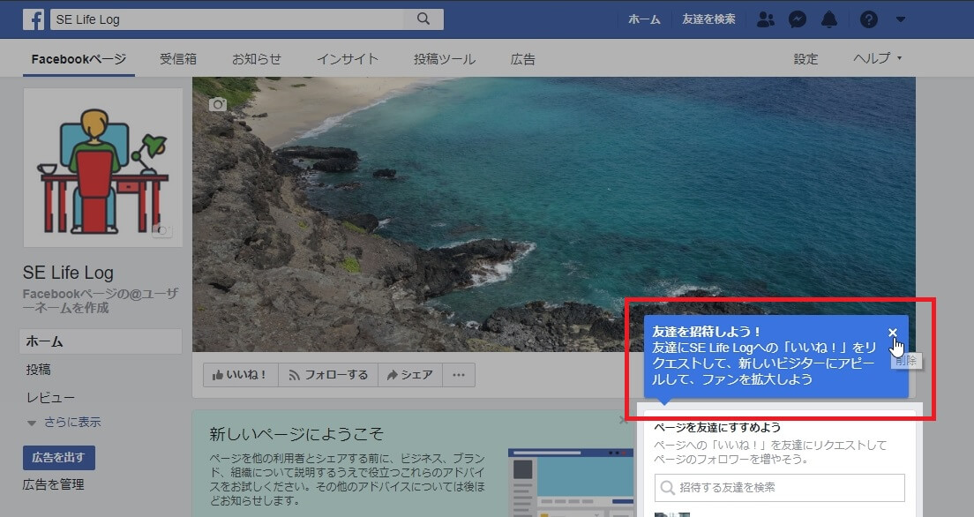Open Facebookページの@ユーザーネームを作成 link
974x517 pixels.
101,301
